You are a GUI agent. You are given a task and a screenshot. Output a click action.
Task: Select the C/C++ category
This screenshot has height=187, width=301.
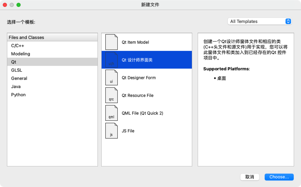pos(52,46)
